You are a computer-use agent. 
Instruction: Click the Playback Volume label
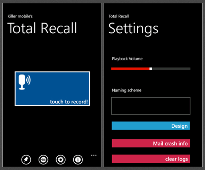[x=127, y=59]
